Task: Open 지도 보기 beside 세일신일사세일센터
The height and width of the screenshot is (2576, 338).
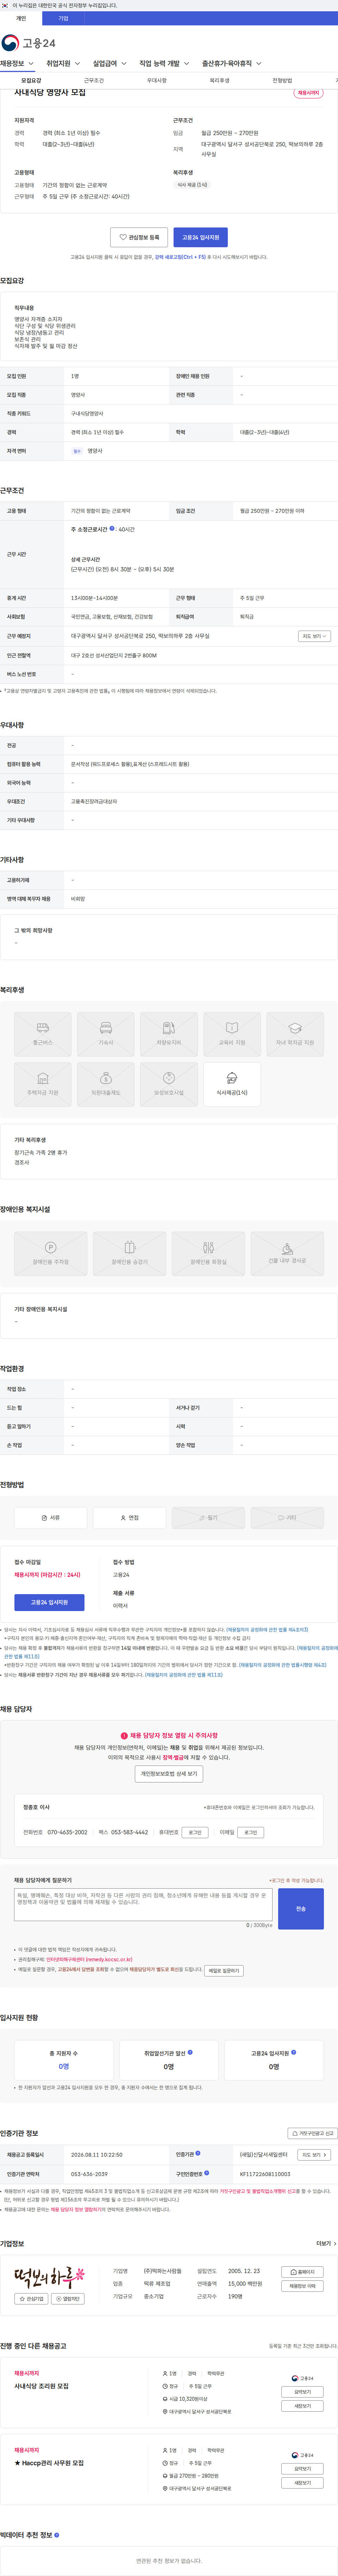Action: point(314,2155)
